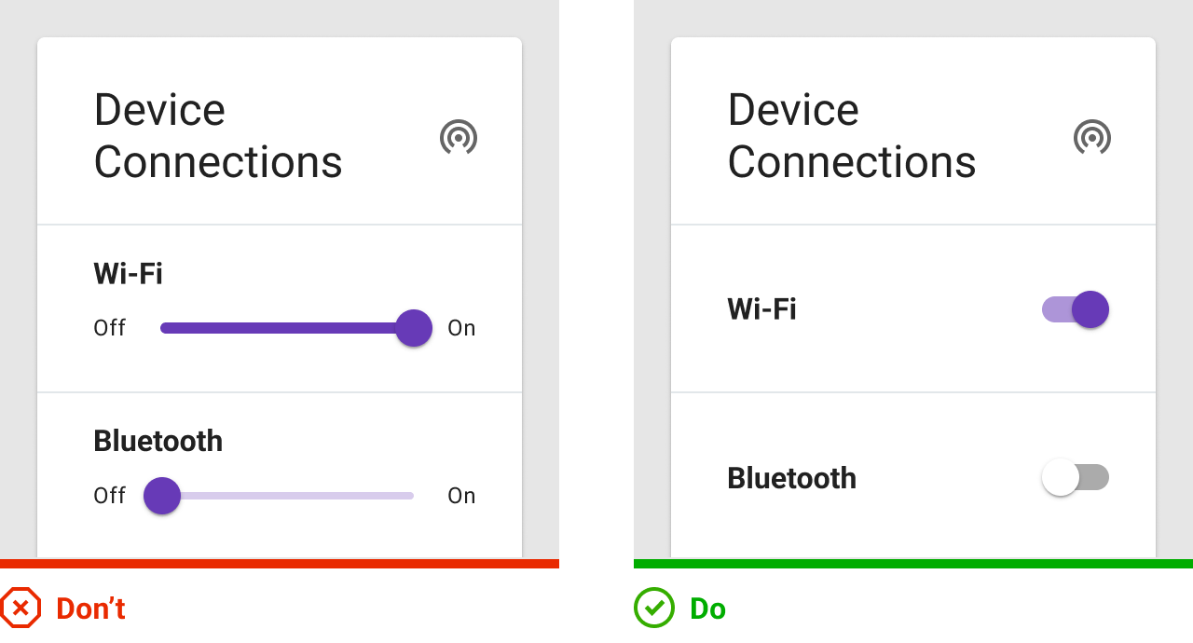Turn off the Wi-Fi toggle switch
Screen dimensions: 1193x643
coord(1076,309)
